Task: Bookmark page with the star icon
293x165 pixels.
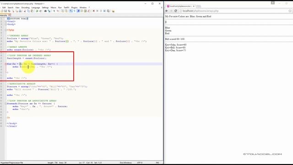Action: coord(290,11)
